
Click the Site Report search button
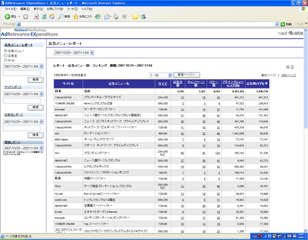(36, 107)
